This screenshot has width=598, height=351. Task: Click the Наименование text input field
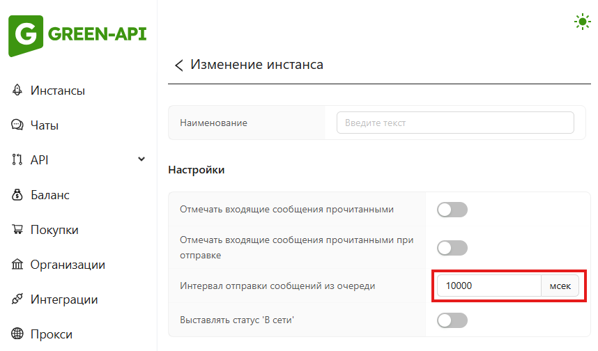coord(455,123)
